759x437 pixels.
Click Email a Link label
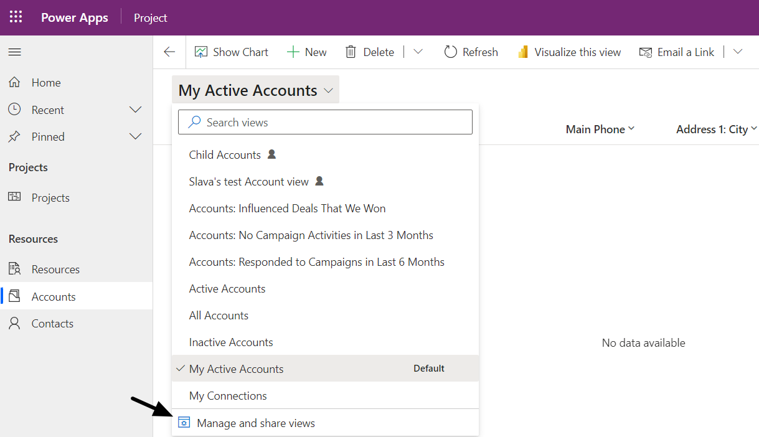(686, 52)
